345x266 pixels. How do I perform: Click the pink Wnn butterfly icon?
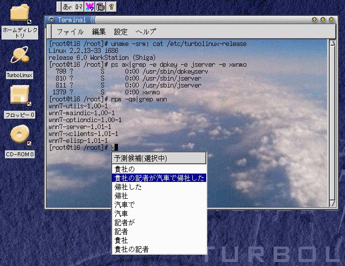tap(90, 6)
